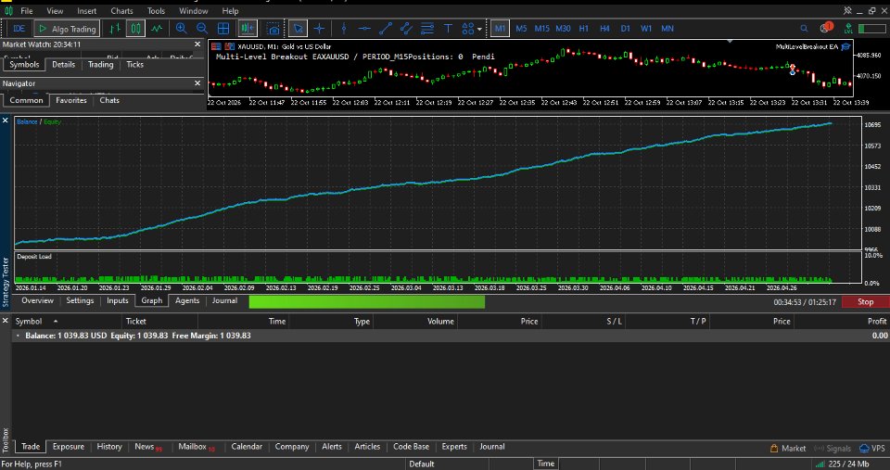Viewport: 890px width, 470px height.
Task: Click the green test progress bar
Action: [367, 302]
